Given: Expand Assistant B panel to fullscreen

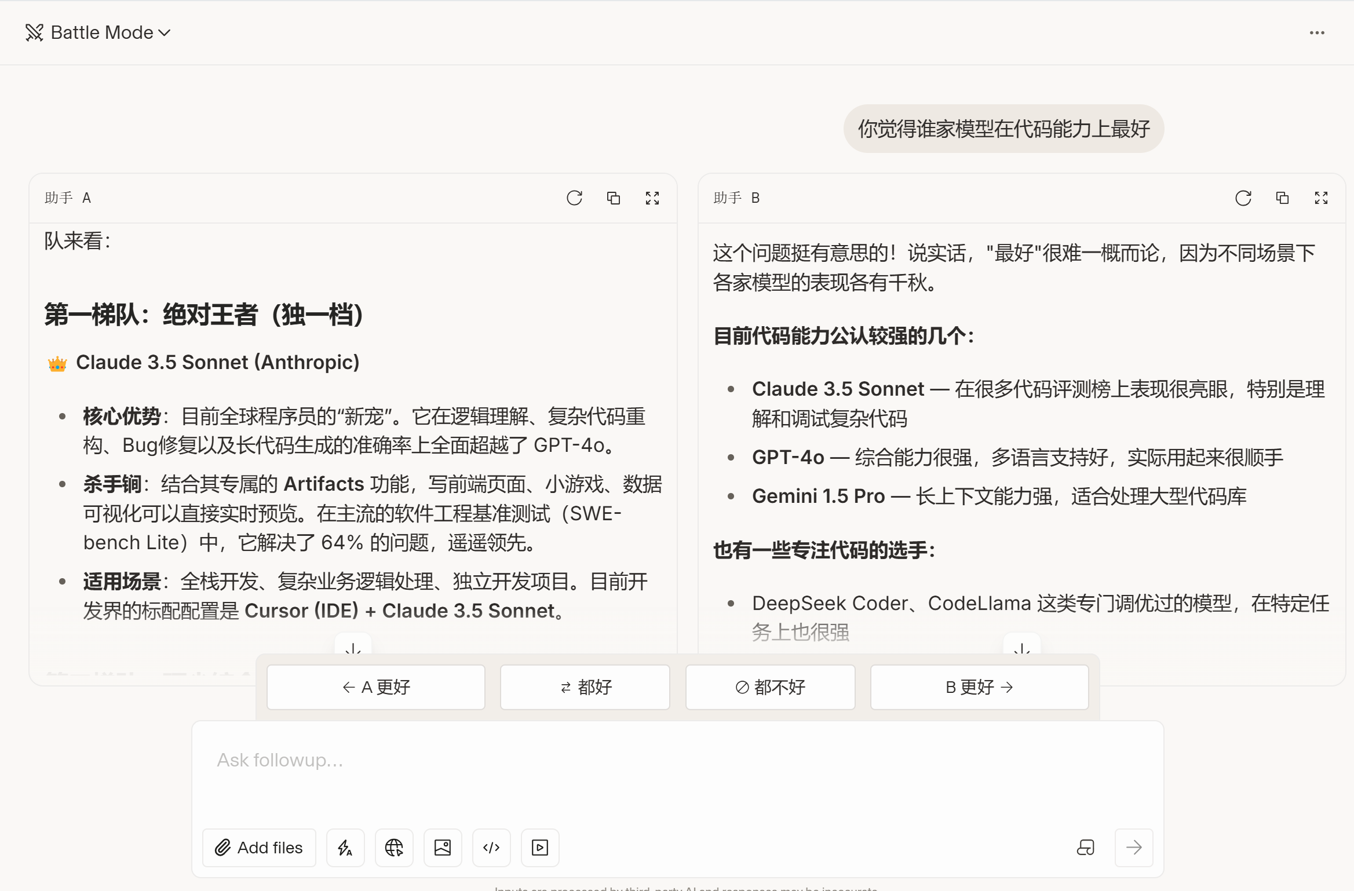Looking at the screenshot, I should coord(1321,198).
